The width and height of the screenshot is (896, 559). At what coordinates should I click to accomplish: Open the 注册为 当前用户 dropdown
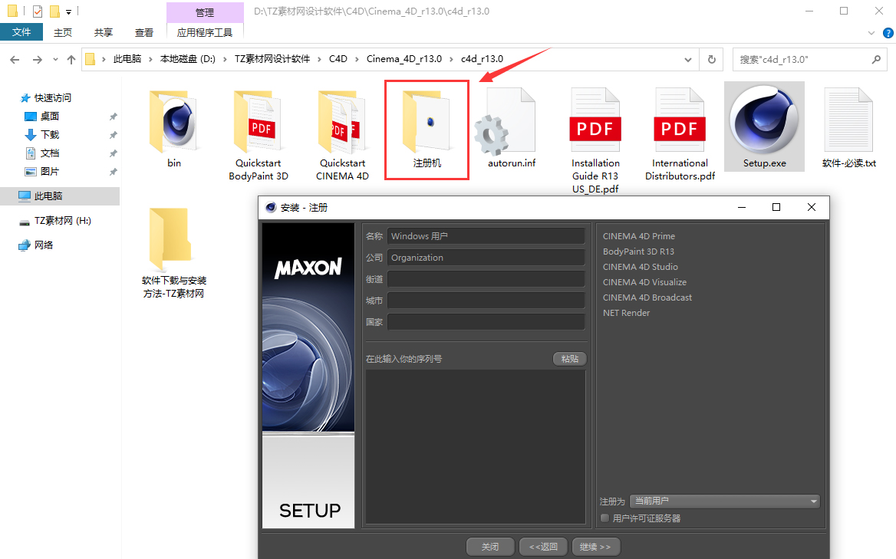click(x=725, y=501)
